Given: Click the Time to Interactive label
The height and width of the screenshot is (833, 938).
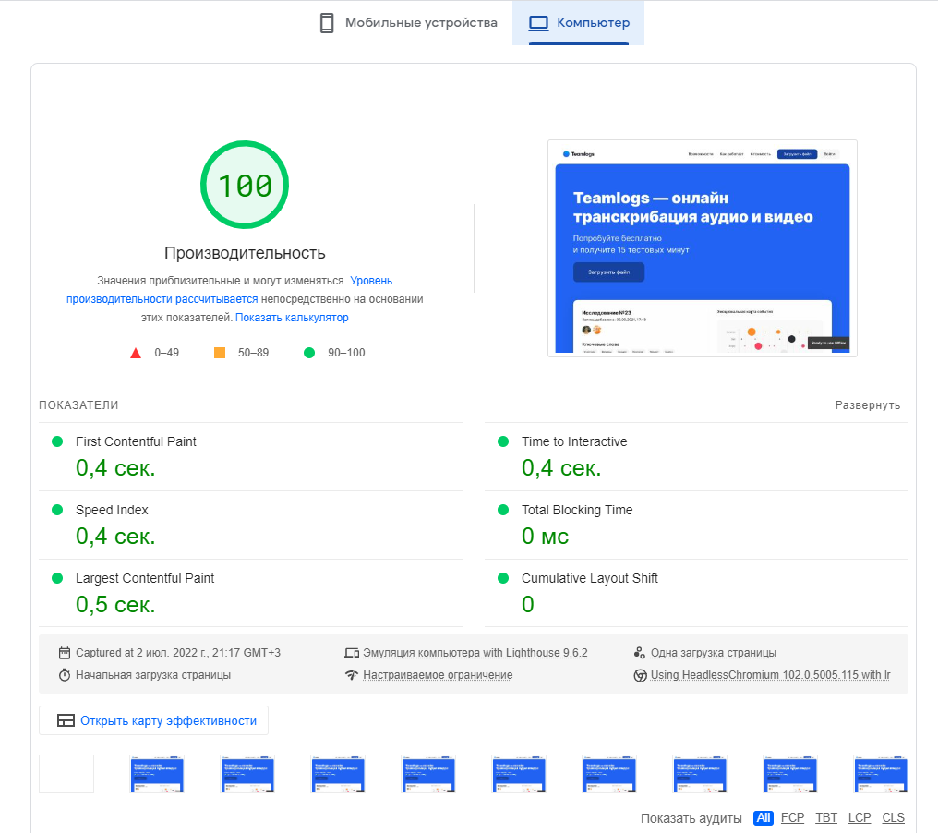Looking at the screenshot, I should pos(574,441).
